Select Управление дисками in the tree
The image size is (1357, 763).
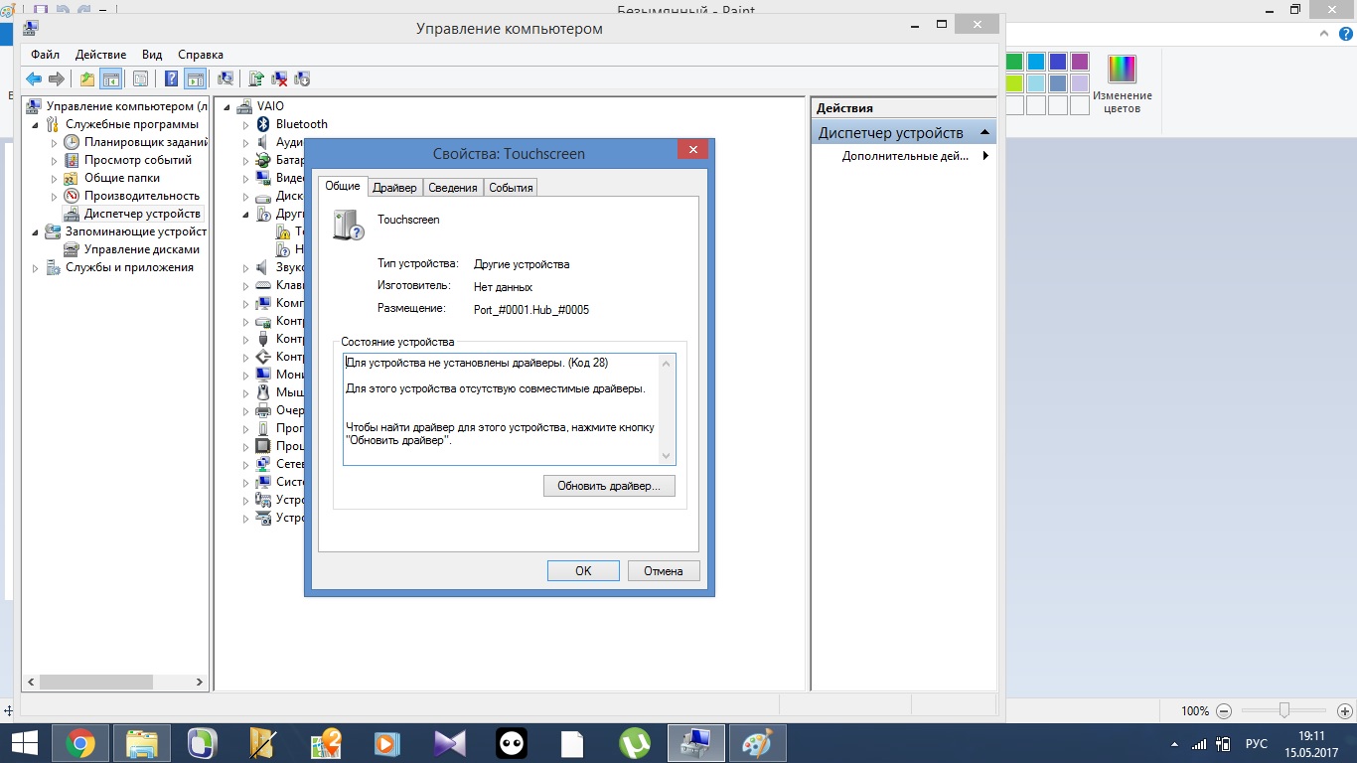141,249
